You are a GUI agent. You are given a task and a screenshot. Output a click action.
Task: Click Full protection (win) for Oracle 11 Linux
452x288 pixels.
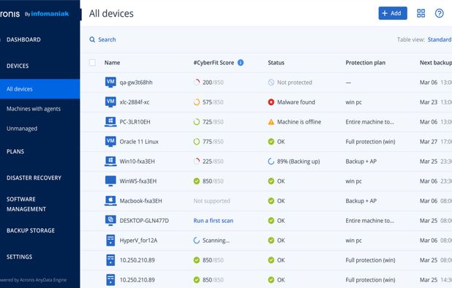[x=370, y=141]
